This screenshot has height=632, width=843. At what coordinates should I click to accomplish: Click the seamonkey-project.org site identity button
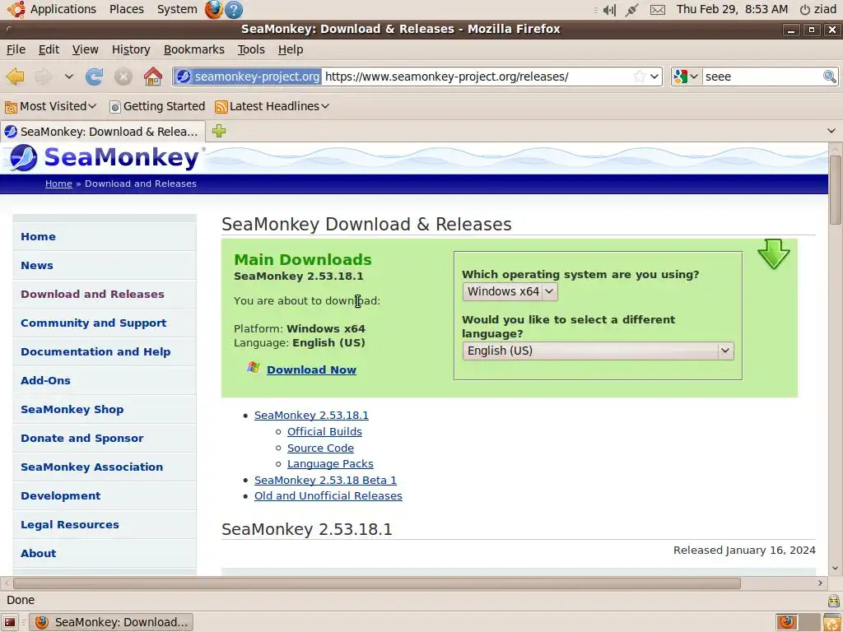pyautogui.click(x=248, y=77)
